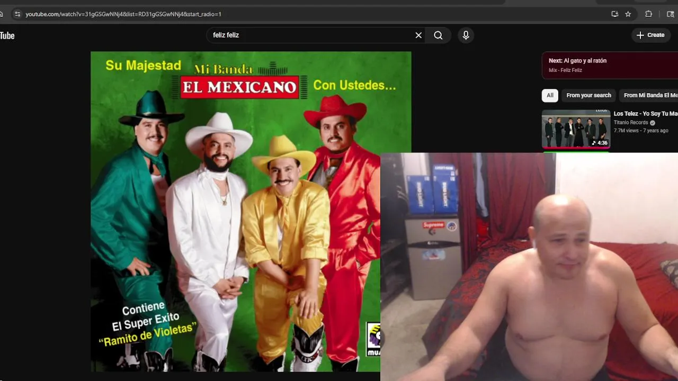Go to YouTube home via logo
The image size is (678, 381).
coord(7,35)
